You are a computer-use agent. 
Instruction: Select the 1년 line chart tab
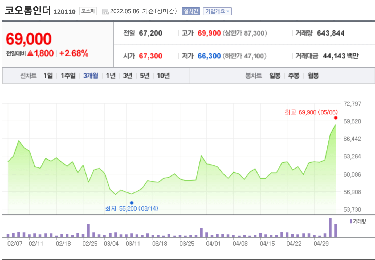[x=111, y=76]
